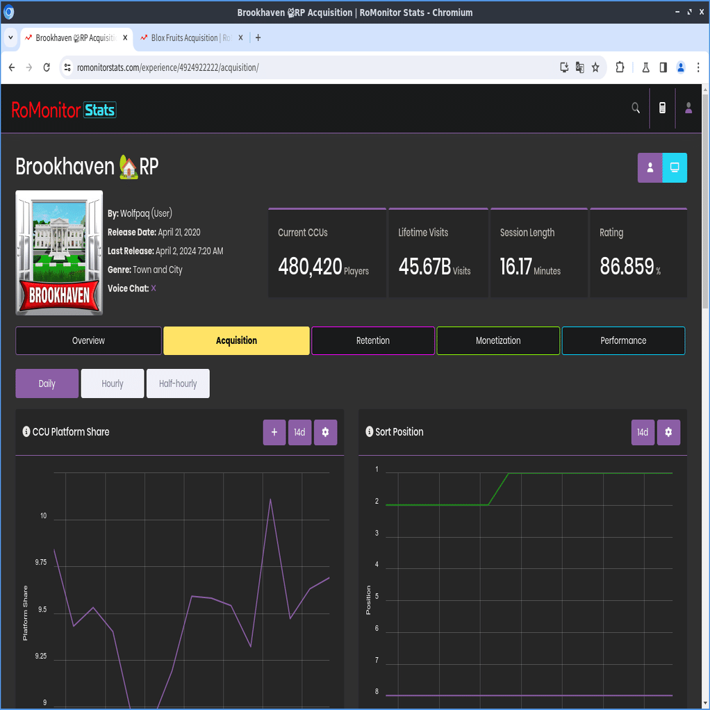Close the Brookhaven RP Acquisition tab
Screen dimensions: 710x710
click(x=125, y=38)
